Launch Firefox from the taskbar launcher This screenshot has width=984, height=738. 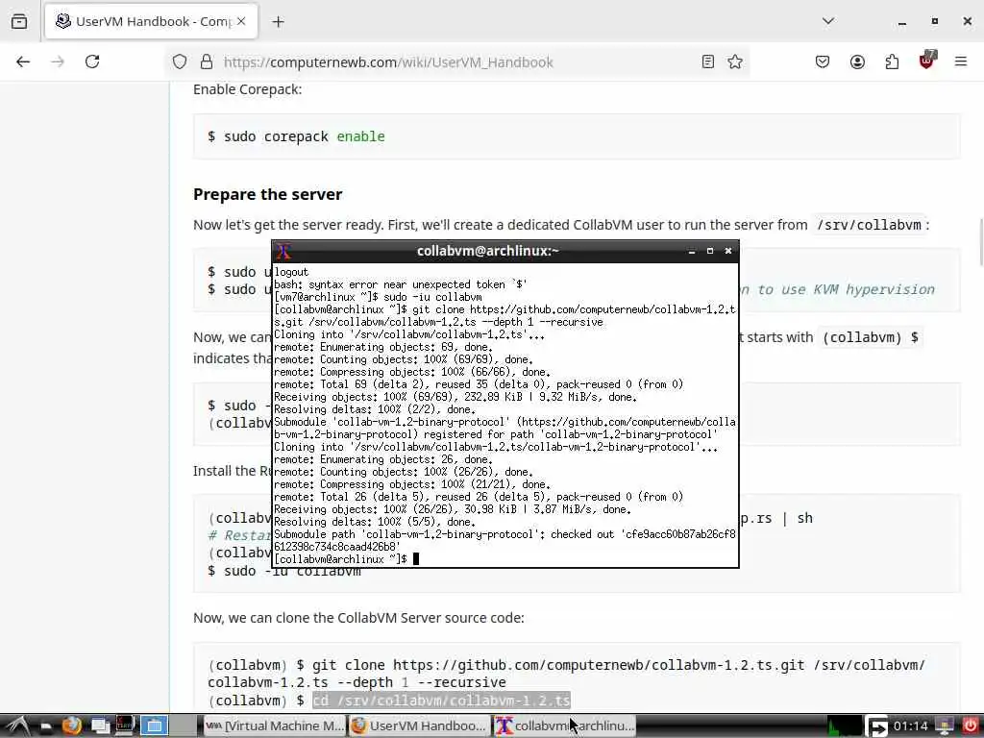[x=71, y=726]
